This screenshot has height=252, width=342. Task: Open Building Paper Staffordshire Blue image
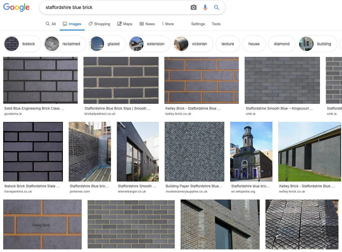(194, 152)
